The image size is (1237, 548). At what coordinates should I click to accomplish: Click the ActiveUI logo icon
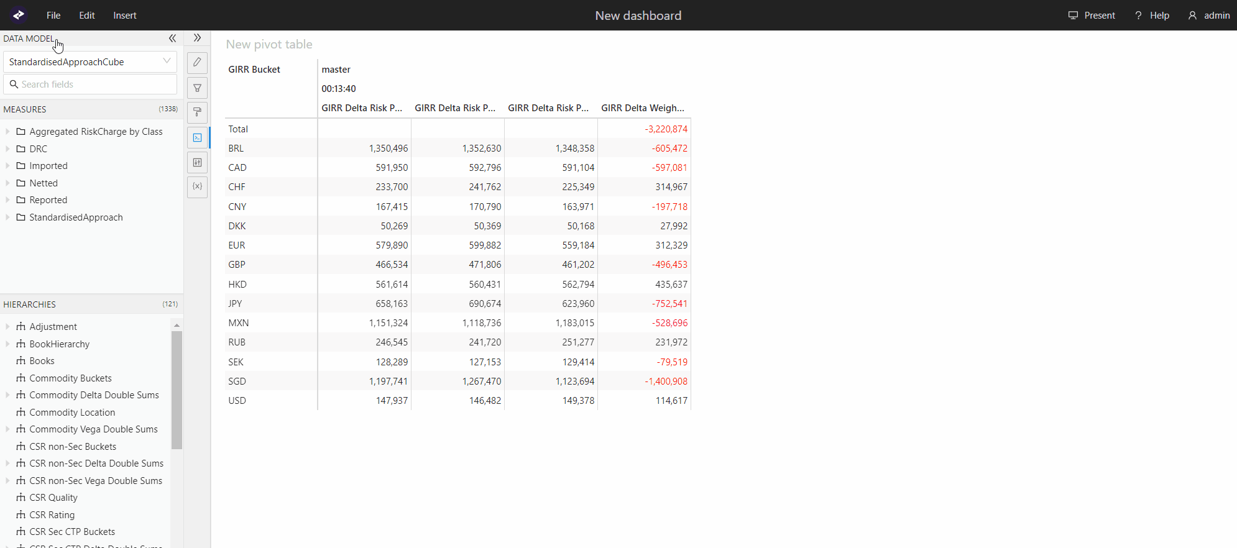pos(19,15)
